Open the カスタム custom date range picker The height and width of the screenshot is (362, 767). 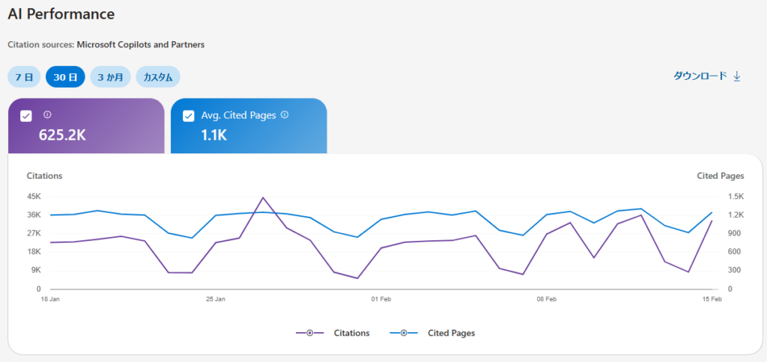click(158, 77)
